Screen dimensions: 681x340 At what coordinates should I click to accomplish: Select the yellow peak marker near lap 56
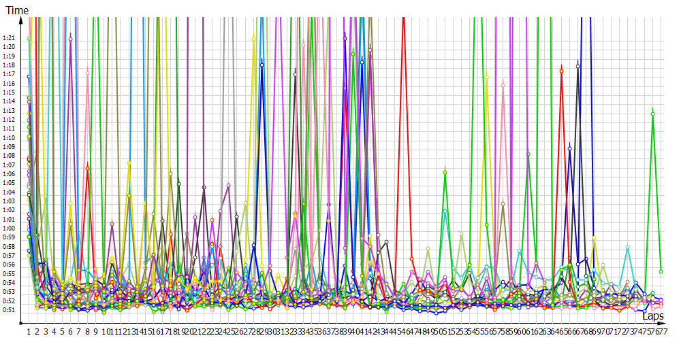click(486, 77)
